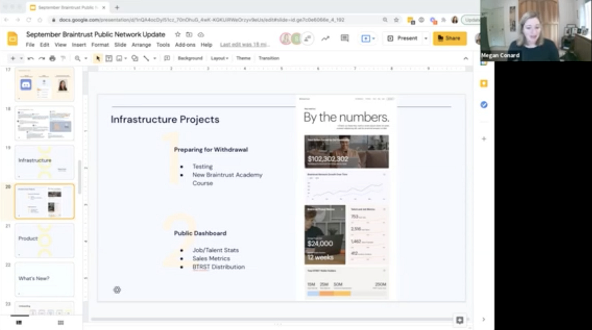Select slide 18 thumbnail
Viewport: 592px width, 330px height.
pyautogui.click(x=45, y=123)
